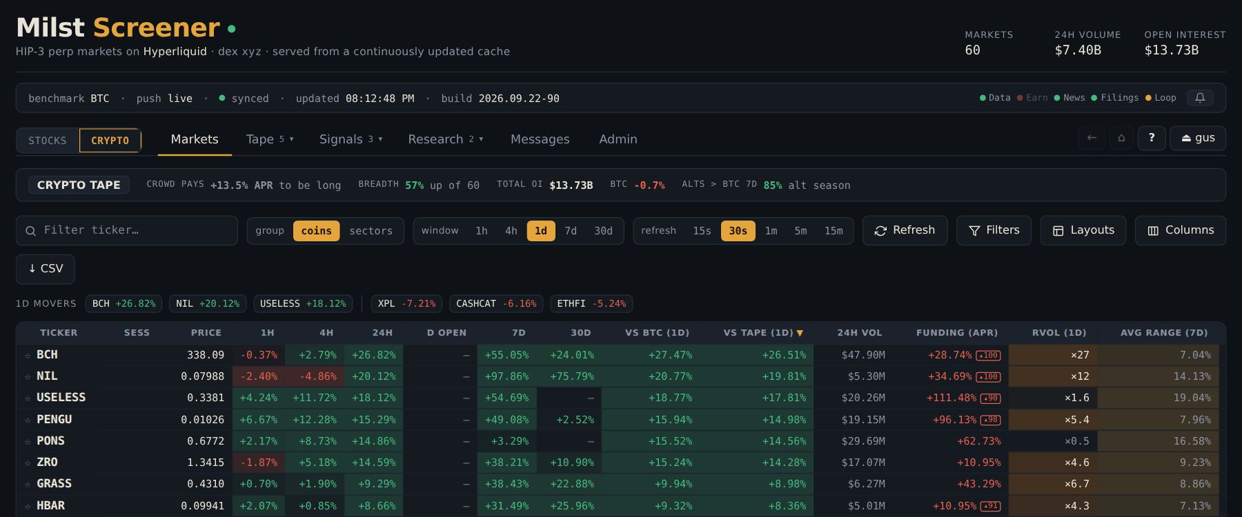1242x517 pixels.
Task: Click PENGU funding 98 badge
Action: point(990,420)
